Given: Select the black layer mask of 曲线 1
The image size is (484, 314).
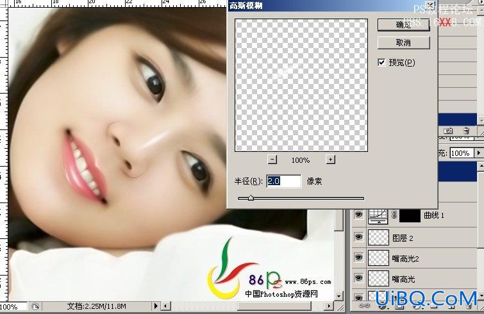Looking at the screenshot, I should coord(410,215).
